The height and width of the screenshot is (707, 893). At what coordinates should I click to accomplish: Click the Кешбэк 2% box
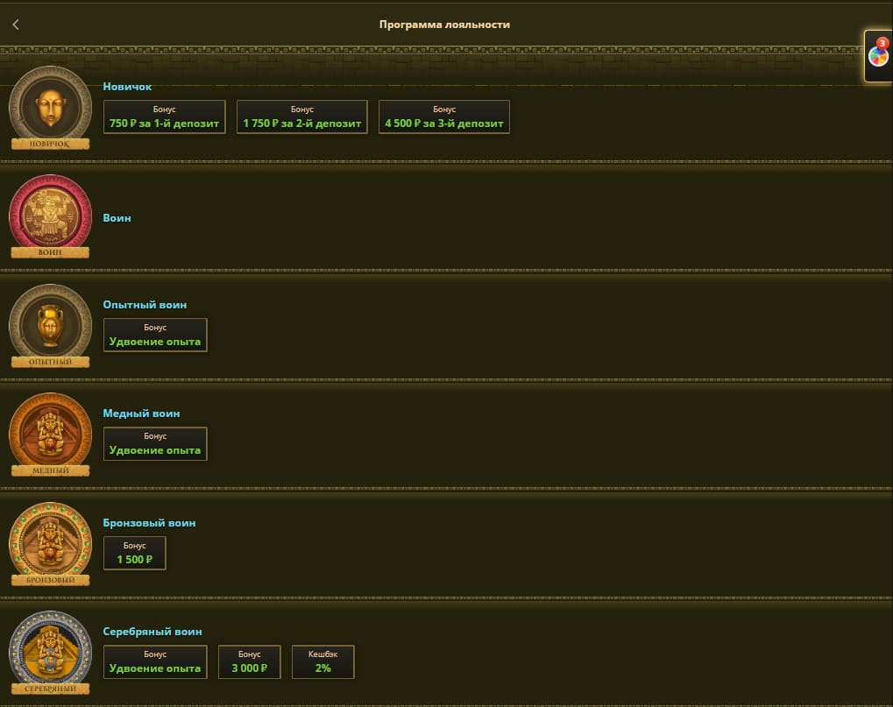(x=323, y=661)
